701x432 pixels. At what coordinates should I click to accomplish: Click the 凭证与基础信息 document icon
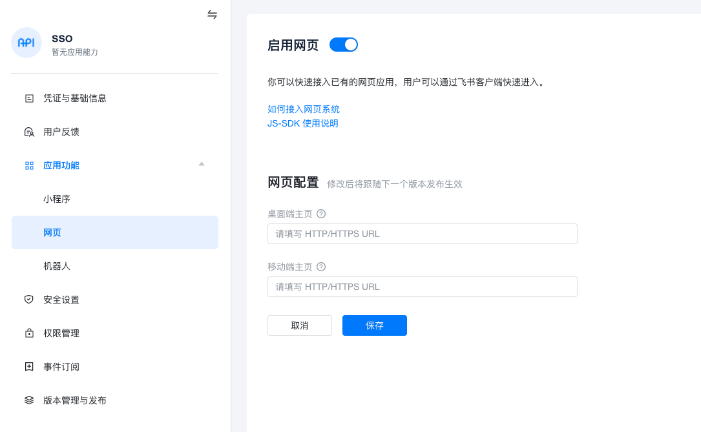[29, 98]
